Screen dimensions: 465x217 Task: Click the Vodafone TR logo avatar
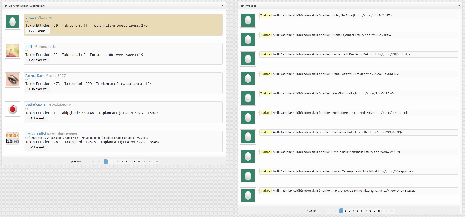coord(13,109)
